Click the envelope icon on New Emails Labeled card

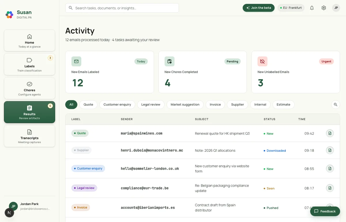(x=76, y=61)
